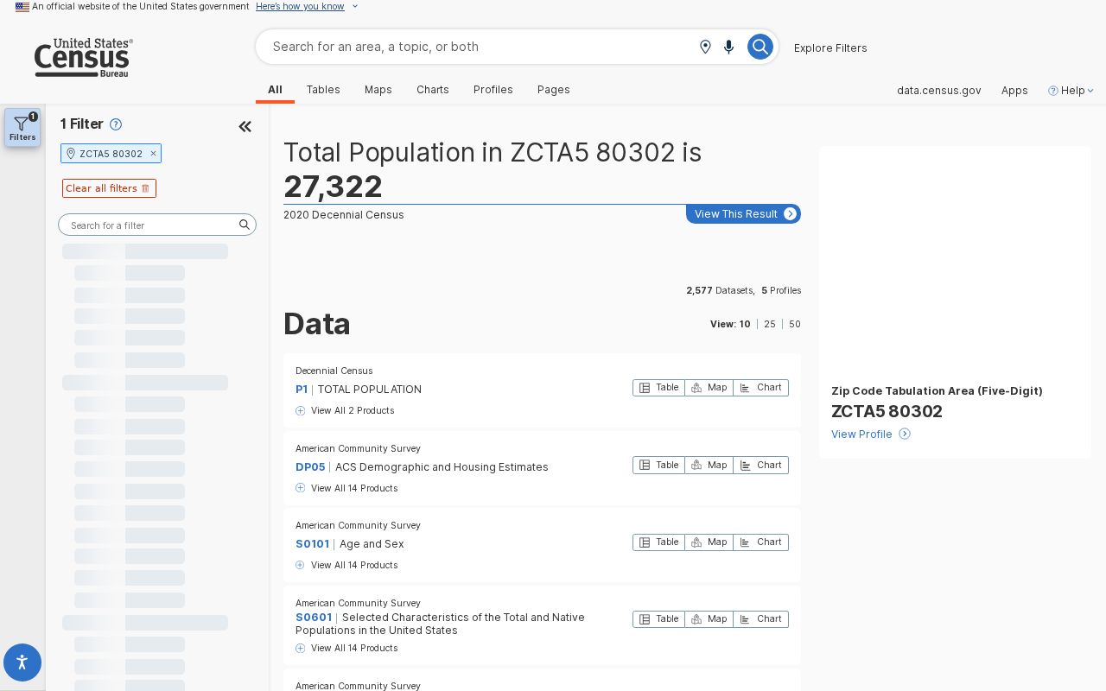The width and height of the screenshot is (1106, 691).
Task: Go to Census Bureau logo home
Action: coord(83,58)
